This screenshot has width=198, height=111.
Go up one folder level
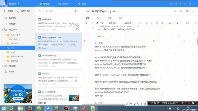tap(40, 11)
